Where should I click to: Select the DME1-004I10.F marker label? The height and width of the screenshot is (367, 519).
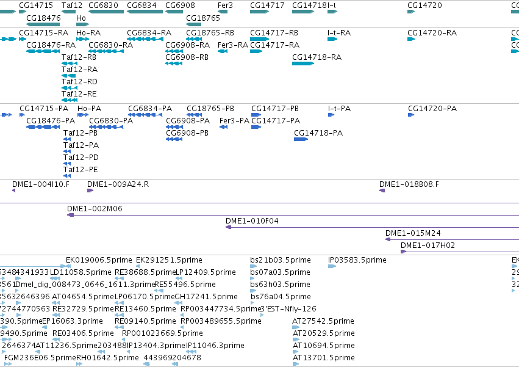[41, 184]
